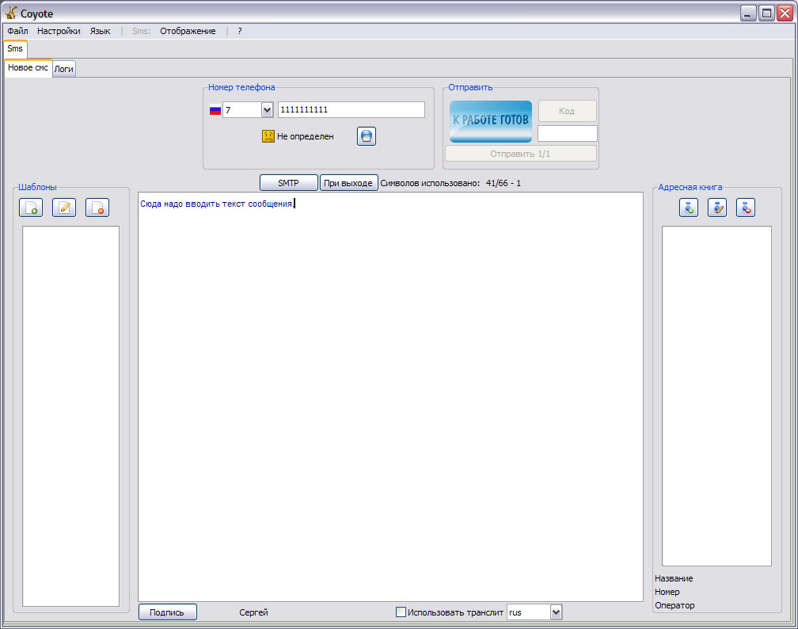The image size is (798, 629).
Task: Click the yellow sad-face operator status icon
Action: 268,136
